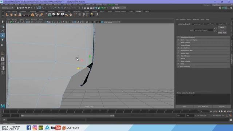Open the File menu
Image resolution: width=233 pixels, height=131 pixels.
point(2,5)
